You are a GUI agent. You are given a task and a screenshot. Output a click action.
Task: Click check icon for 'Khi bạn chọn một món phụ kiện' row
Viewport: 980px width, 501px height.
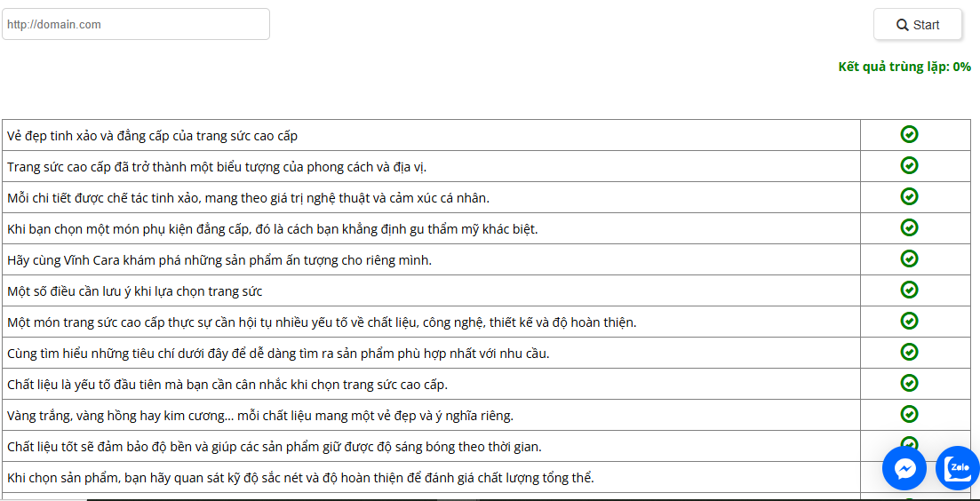pos(910,227)
